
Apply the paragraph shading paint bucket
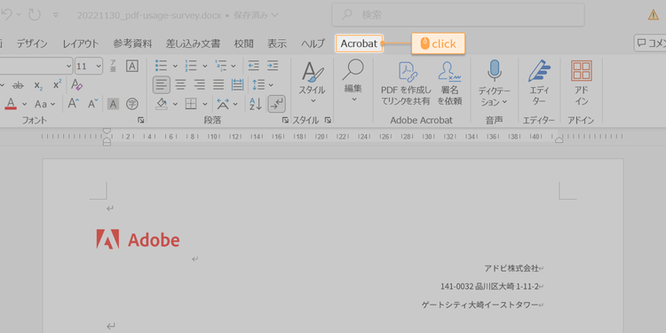point(161,104)
